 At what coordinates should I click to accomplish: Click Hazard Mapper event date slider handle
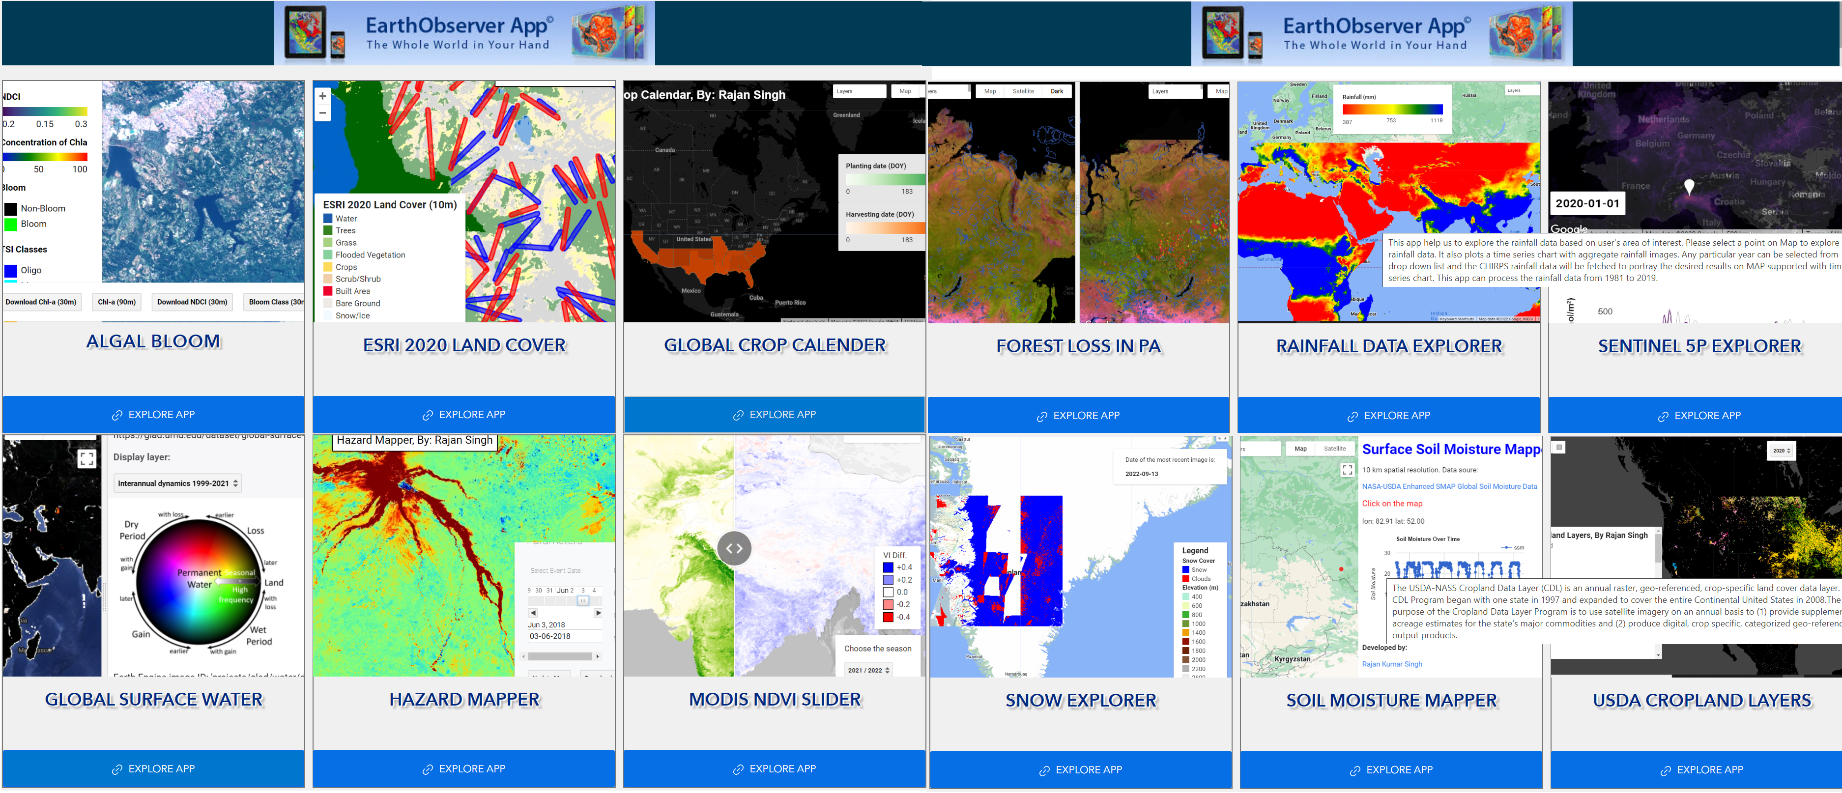(x=583, y=601)
